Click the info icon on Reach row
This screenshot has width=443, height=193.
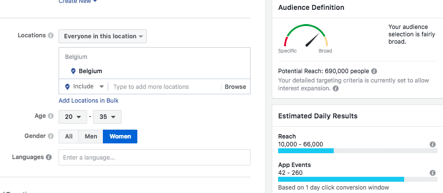coord(433,144)
